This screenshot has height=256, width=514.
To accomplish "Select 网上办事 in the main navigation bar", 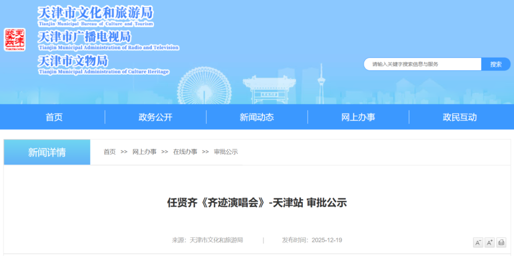I will point(358,117).
